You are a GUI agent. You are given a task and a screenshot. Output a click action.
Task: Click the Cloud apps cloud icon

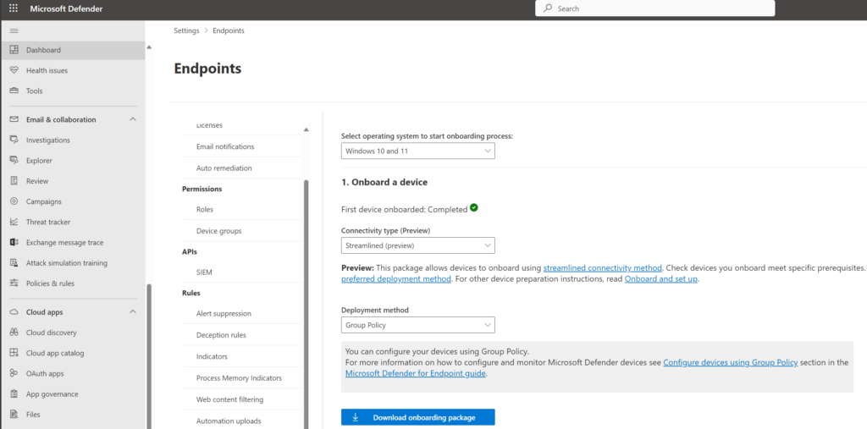pyautogui.click(x=14, y=311)
